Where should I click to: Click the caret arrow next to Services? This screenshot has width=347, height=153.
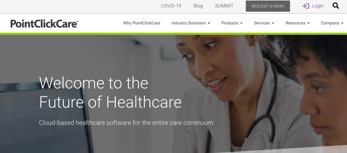(273, 23)
